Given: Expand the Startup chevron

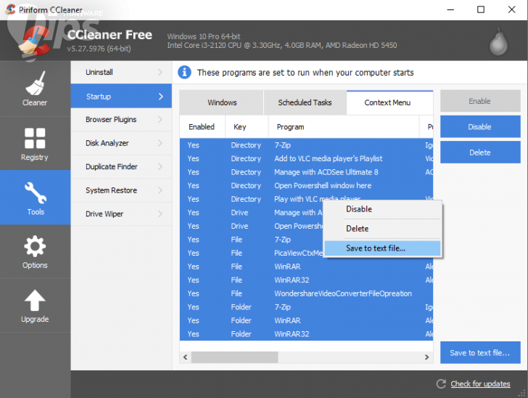Looking at the screenshot, I should 160,97.
